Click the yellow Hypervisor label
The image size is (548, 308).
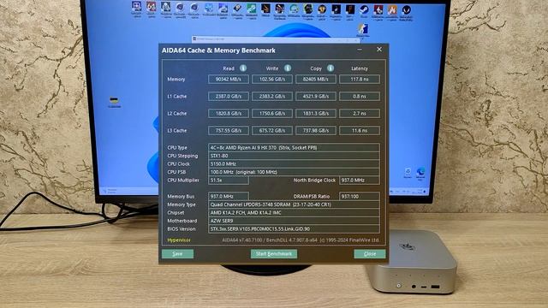(179, 240)
